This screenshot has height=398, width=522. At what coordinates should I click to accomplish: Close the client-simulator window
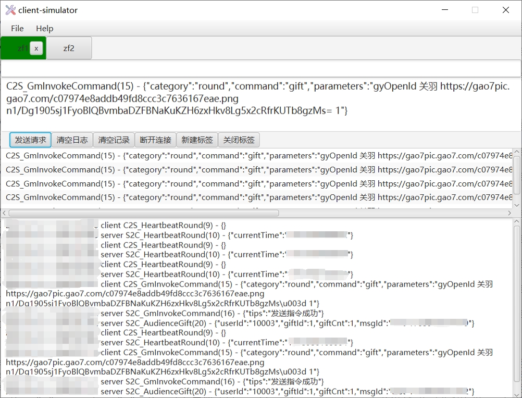pos(506,10)
